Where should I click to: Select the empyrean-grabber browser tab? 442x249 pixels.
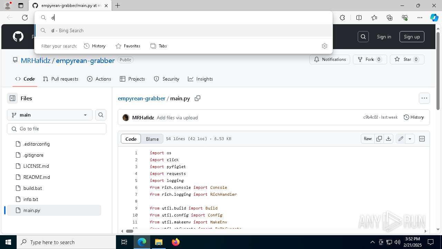point(70,6)
